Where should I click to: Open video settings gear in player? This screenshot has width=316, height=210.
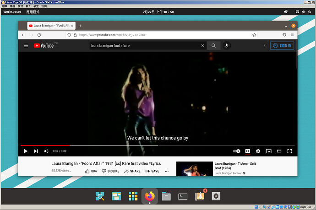point(258,151)
